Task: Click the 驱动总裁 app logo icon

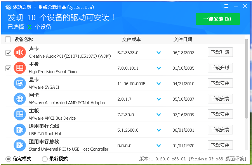Action: click(8, 7)
